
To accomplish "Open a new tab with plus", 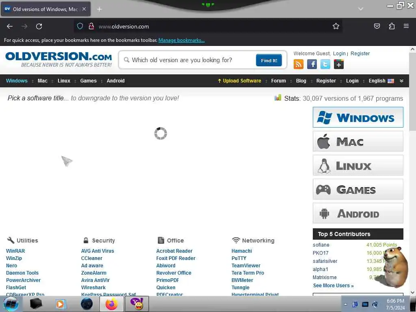I will pyautogui.click(x=100, y=9).
